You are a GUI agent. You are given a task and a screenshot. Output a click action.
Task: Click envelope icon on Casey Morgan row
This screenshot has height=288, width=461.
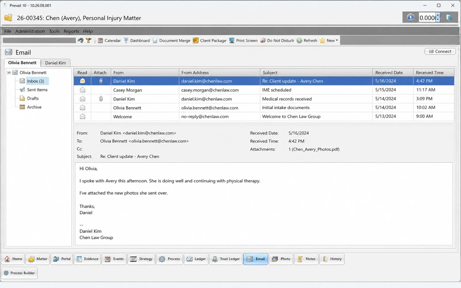[x=82, y=90]
